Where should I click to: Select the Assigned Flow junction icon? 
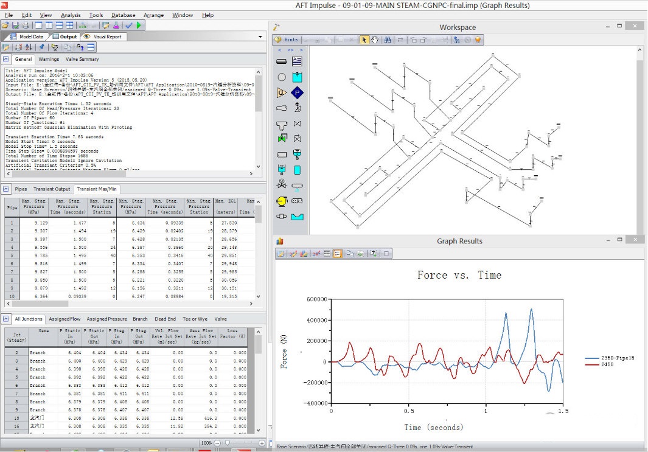point(282,92)
